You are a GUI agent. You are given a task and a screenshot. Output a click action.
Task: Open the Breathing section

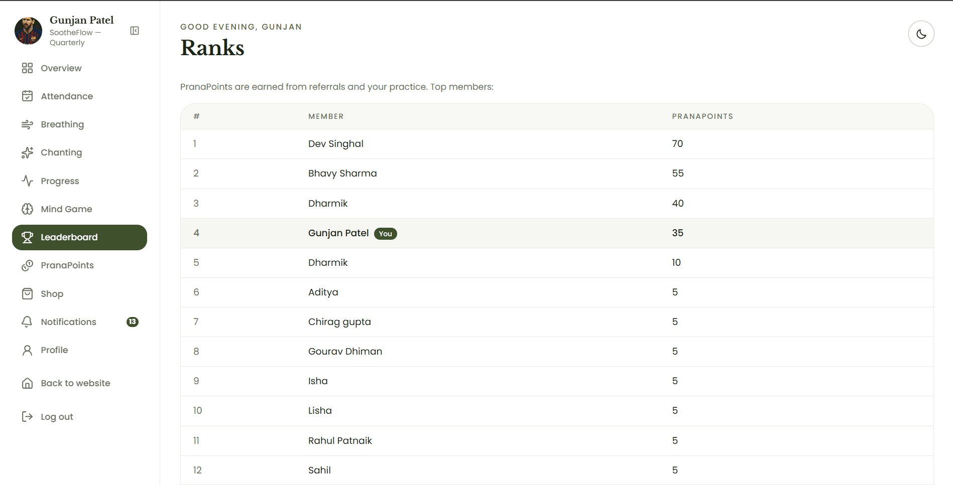pos(79,124)
